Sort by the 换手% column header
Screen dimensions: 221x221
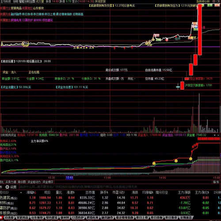(104, 193)
